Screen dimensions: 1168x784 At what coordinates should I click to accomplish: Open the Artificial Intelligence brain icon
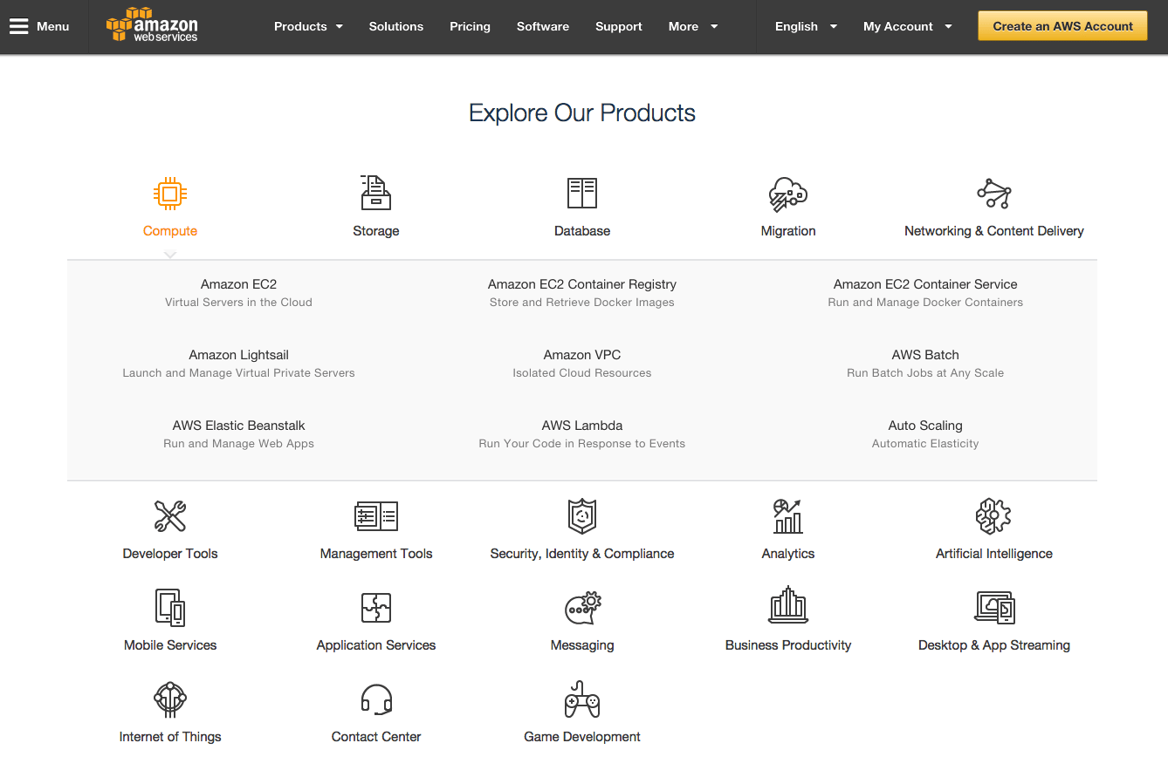pyautogui.click(x=994, y=515)
